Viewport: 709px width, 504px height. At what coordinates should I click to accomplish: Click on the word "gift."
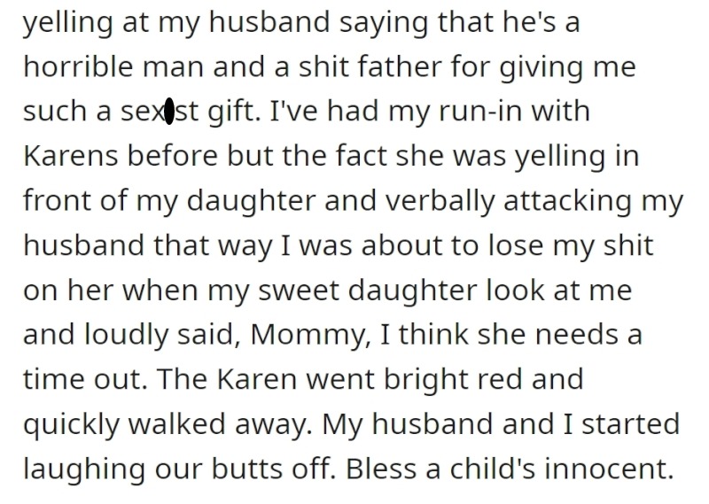coord(234,112)
